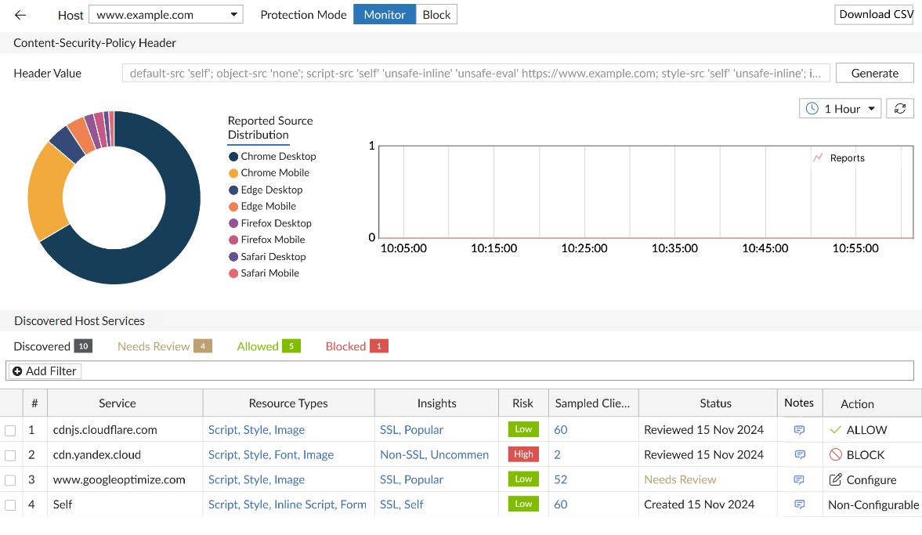This screenshot has width=922, height=535.
Task: Open the Host dropdown
Action: coord(166,15)
